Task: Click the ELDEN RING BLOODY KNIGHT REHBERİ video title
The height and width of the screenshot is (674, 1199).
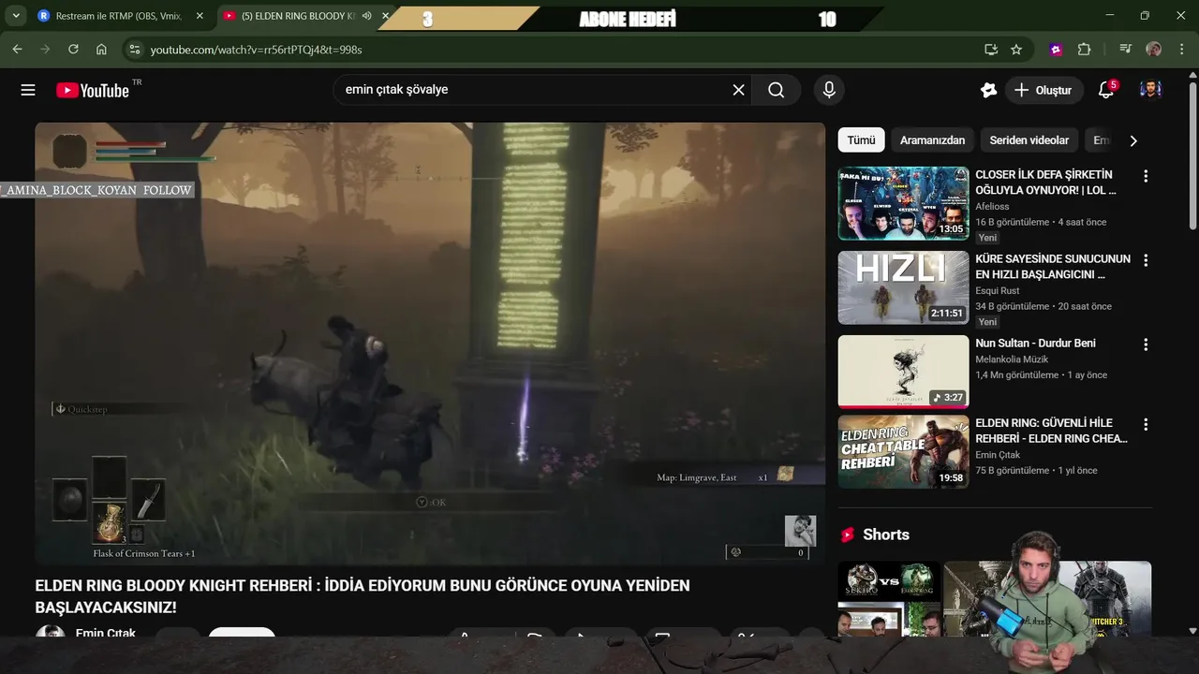Action: point(363,596)
